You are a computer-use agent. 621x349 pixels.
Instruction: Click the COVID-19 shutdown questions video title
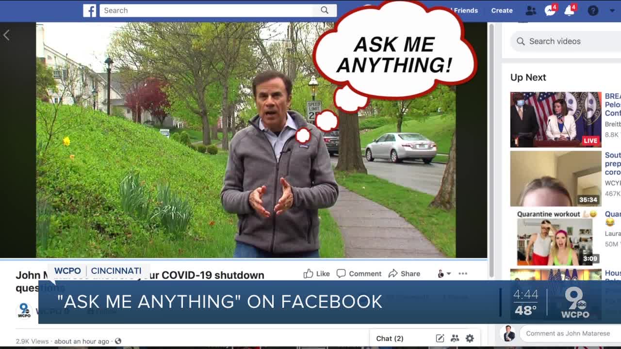click(x=140, y=281)
